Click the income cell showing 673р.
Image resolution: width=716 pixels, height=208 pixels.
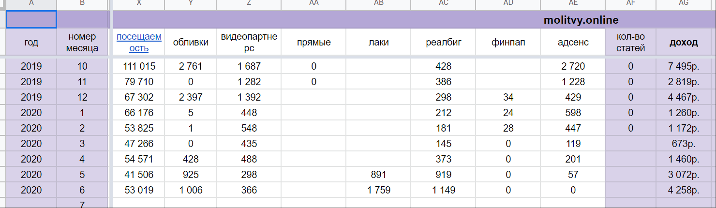click(x=684, y=144)
